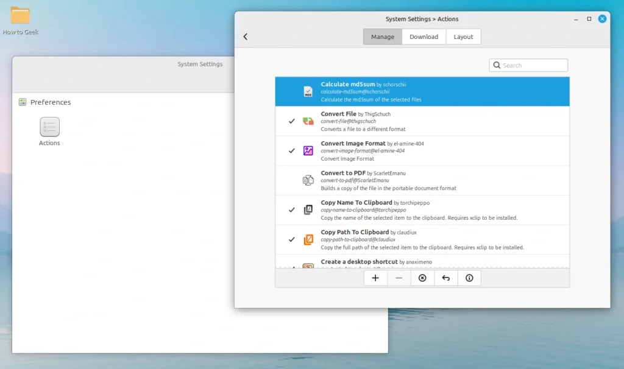624x369 pixels.
Task: Open the Layout tab
Action: (463, 37)
